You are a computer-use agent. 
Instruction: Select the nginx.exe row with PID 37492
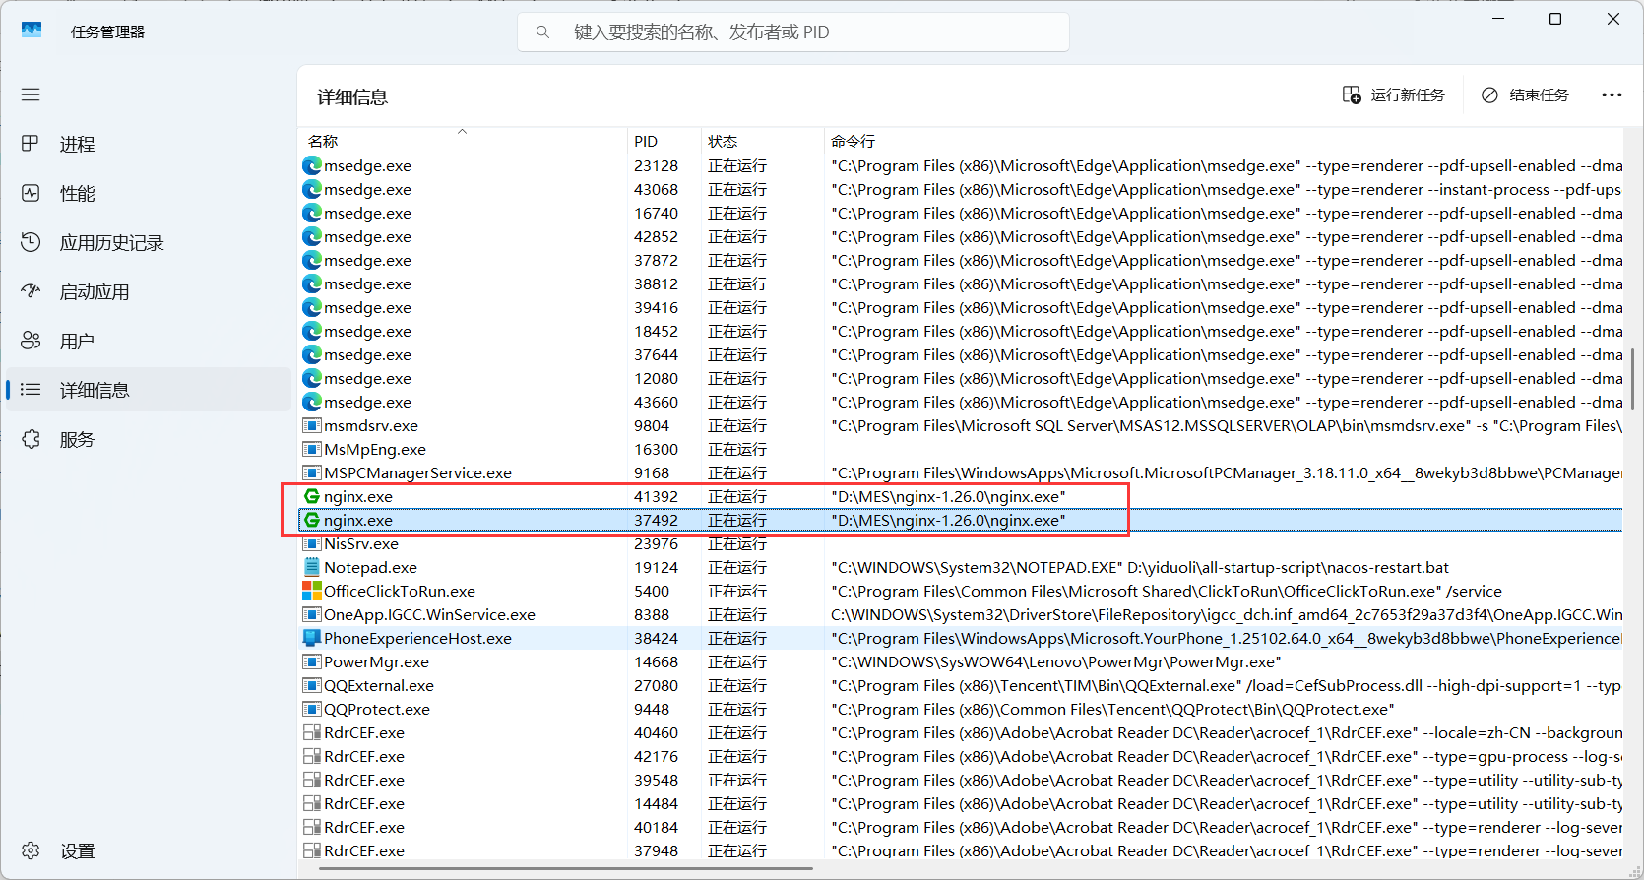[x=960, y=520]
